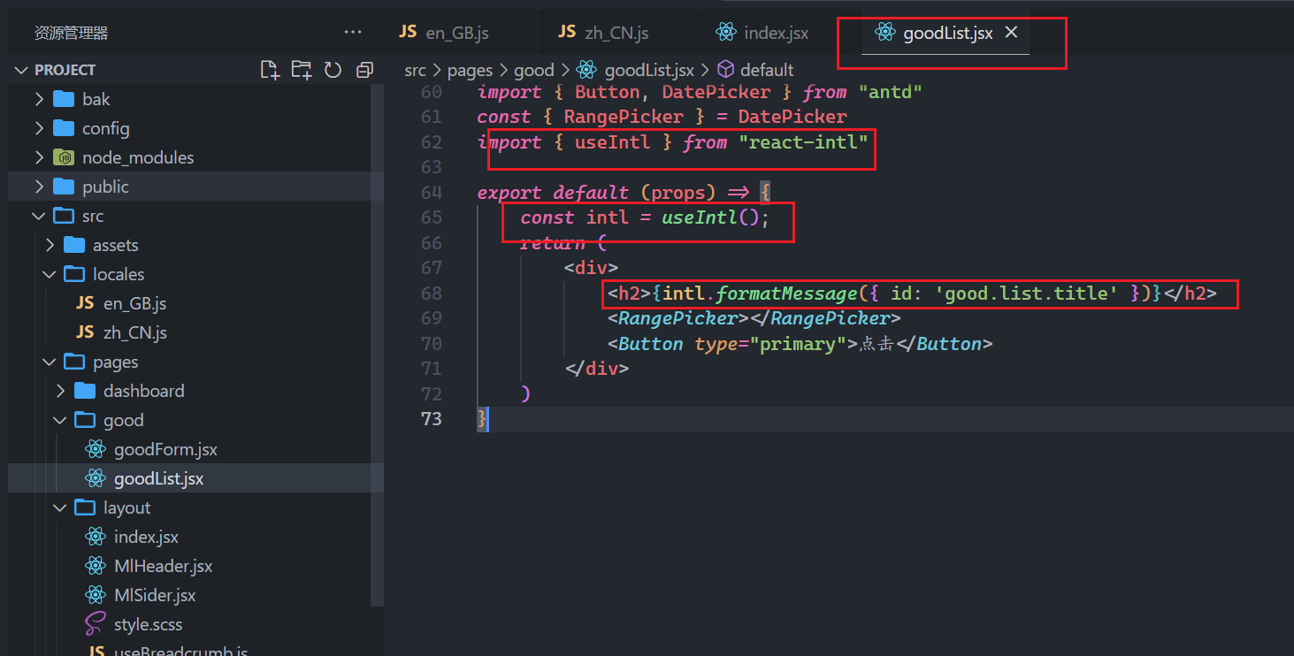This screenshot has width=1294, height=656.
Task: Click the JS icon beside en_GB.js in tree
Action: coord(85,303)
